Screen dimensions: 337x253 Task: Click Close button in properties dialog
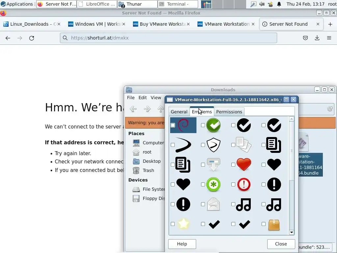point(281,244)
